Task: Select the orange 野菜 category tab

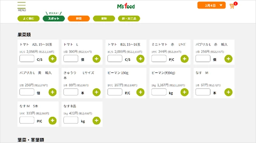Action: pyautogui.click(x=79, y=19)
